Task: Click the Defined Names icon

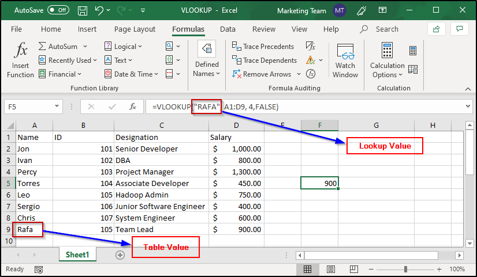Action: (207, 48)
